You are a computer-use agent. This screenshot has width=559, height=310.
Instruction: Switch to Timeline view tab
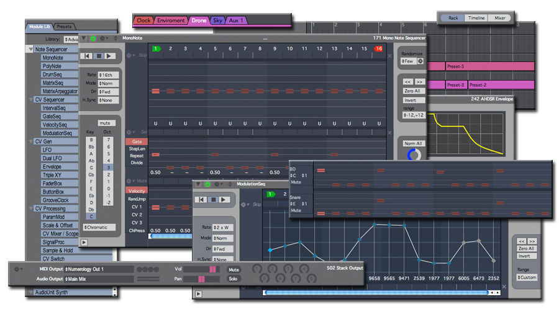tap(476, 18)
